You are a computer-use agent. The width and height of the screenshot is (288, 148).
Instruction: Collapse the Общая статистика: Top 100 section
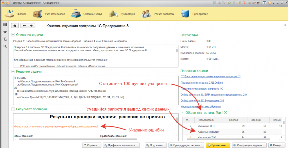(182, 113)
